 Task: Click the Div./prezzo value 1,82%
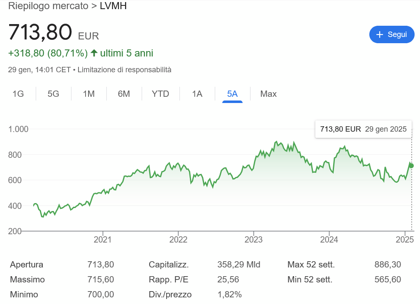tap(230, 294)
